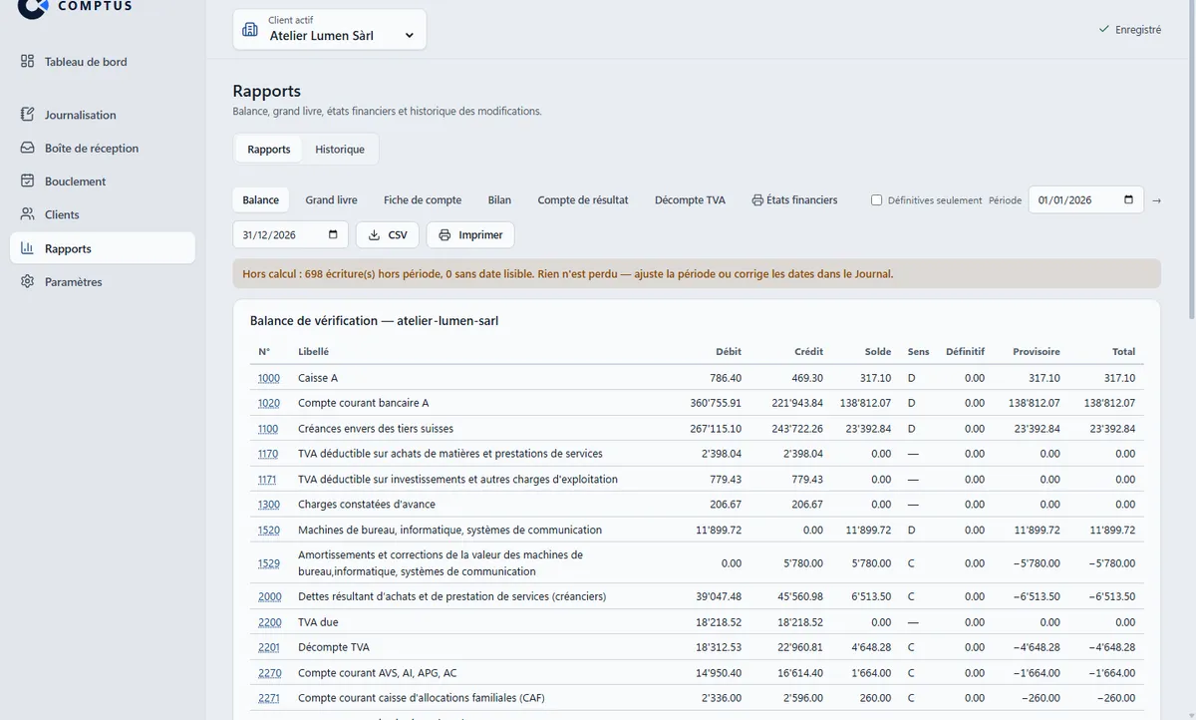Viewport: 1196px width, 720px height.
Task: Open Journalisation in the sidebar
Action: 103,115
